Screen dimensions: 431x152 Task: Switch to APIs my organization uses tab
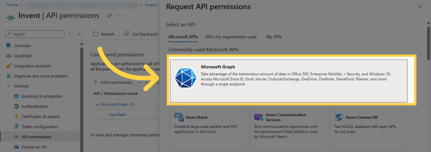[x=231, y=37]
